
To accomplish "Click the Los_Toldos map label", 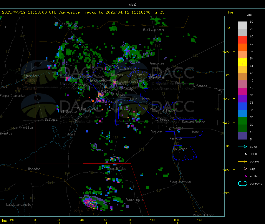I will click(x=117, y=169).
